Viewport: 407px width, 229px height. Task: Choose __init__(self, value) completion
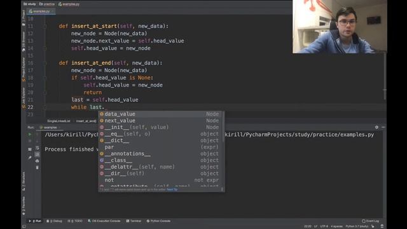pos(160,127)
